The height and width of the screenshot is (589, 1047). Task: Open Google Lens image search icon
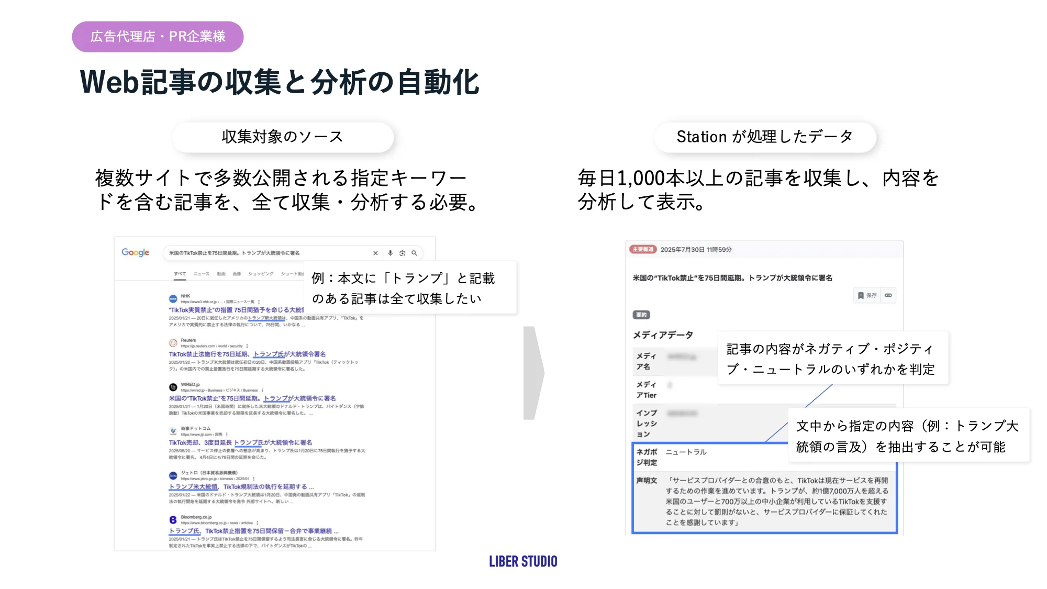click(x=403, y=253)
